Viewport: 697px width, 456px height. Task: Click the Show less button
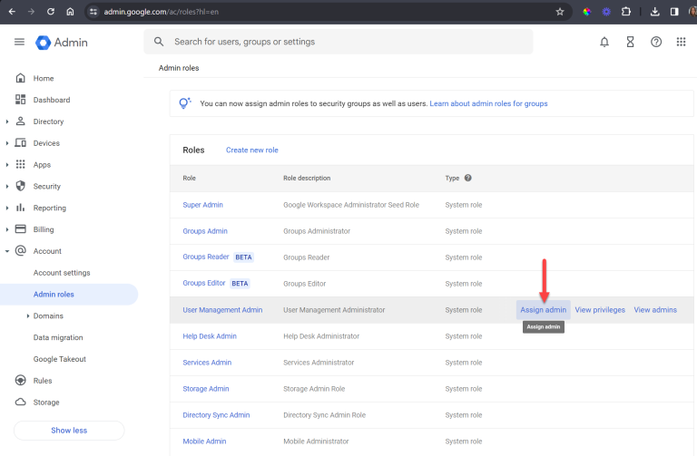69,431
